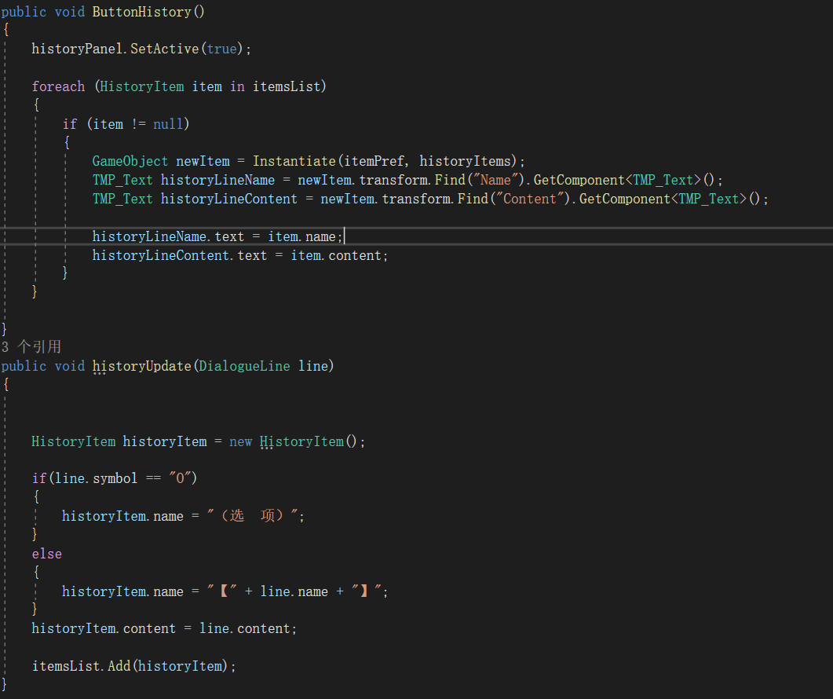The width and height of the screenshot is (833, 699).
Task: Click 'itemsList.Add(historyItem);' line
Action: [134, 667]
